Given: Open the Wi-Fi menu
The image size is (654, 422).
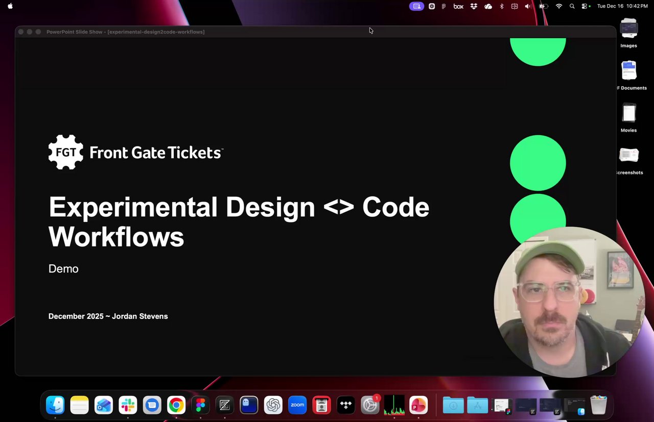Looking at the screenshot, I should [x=559, y=6].
